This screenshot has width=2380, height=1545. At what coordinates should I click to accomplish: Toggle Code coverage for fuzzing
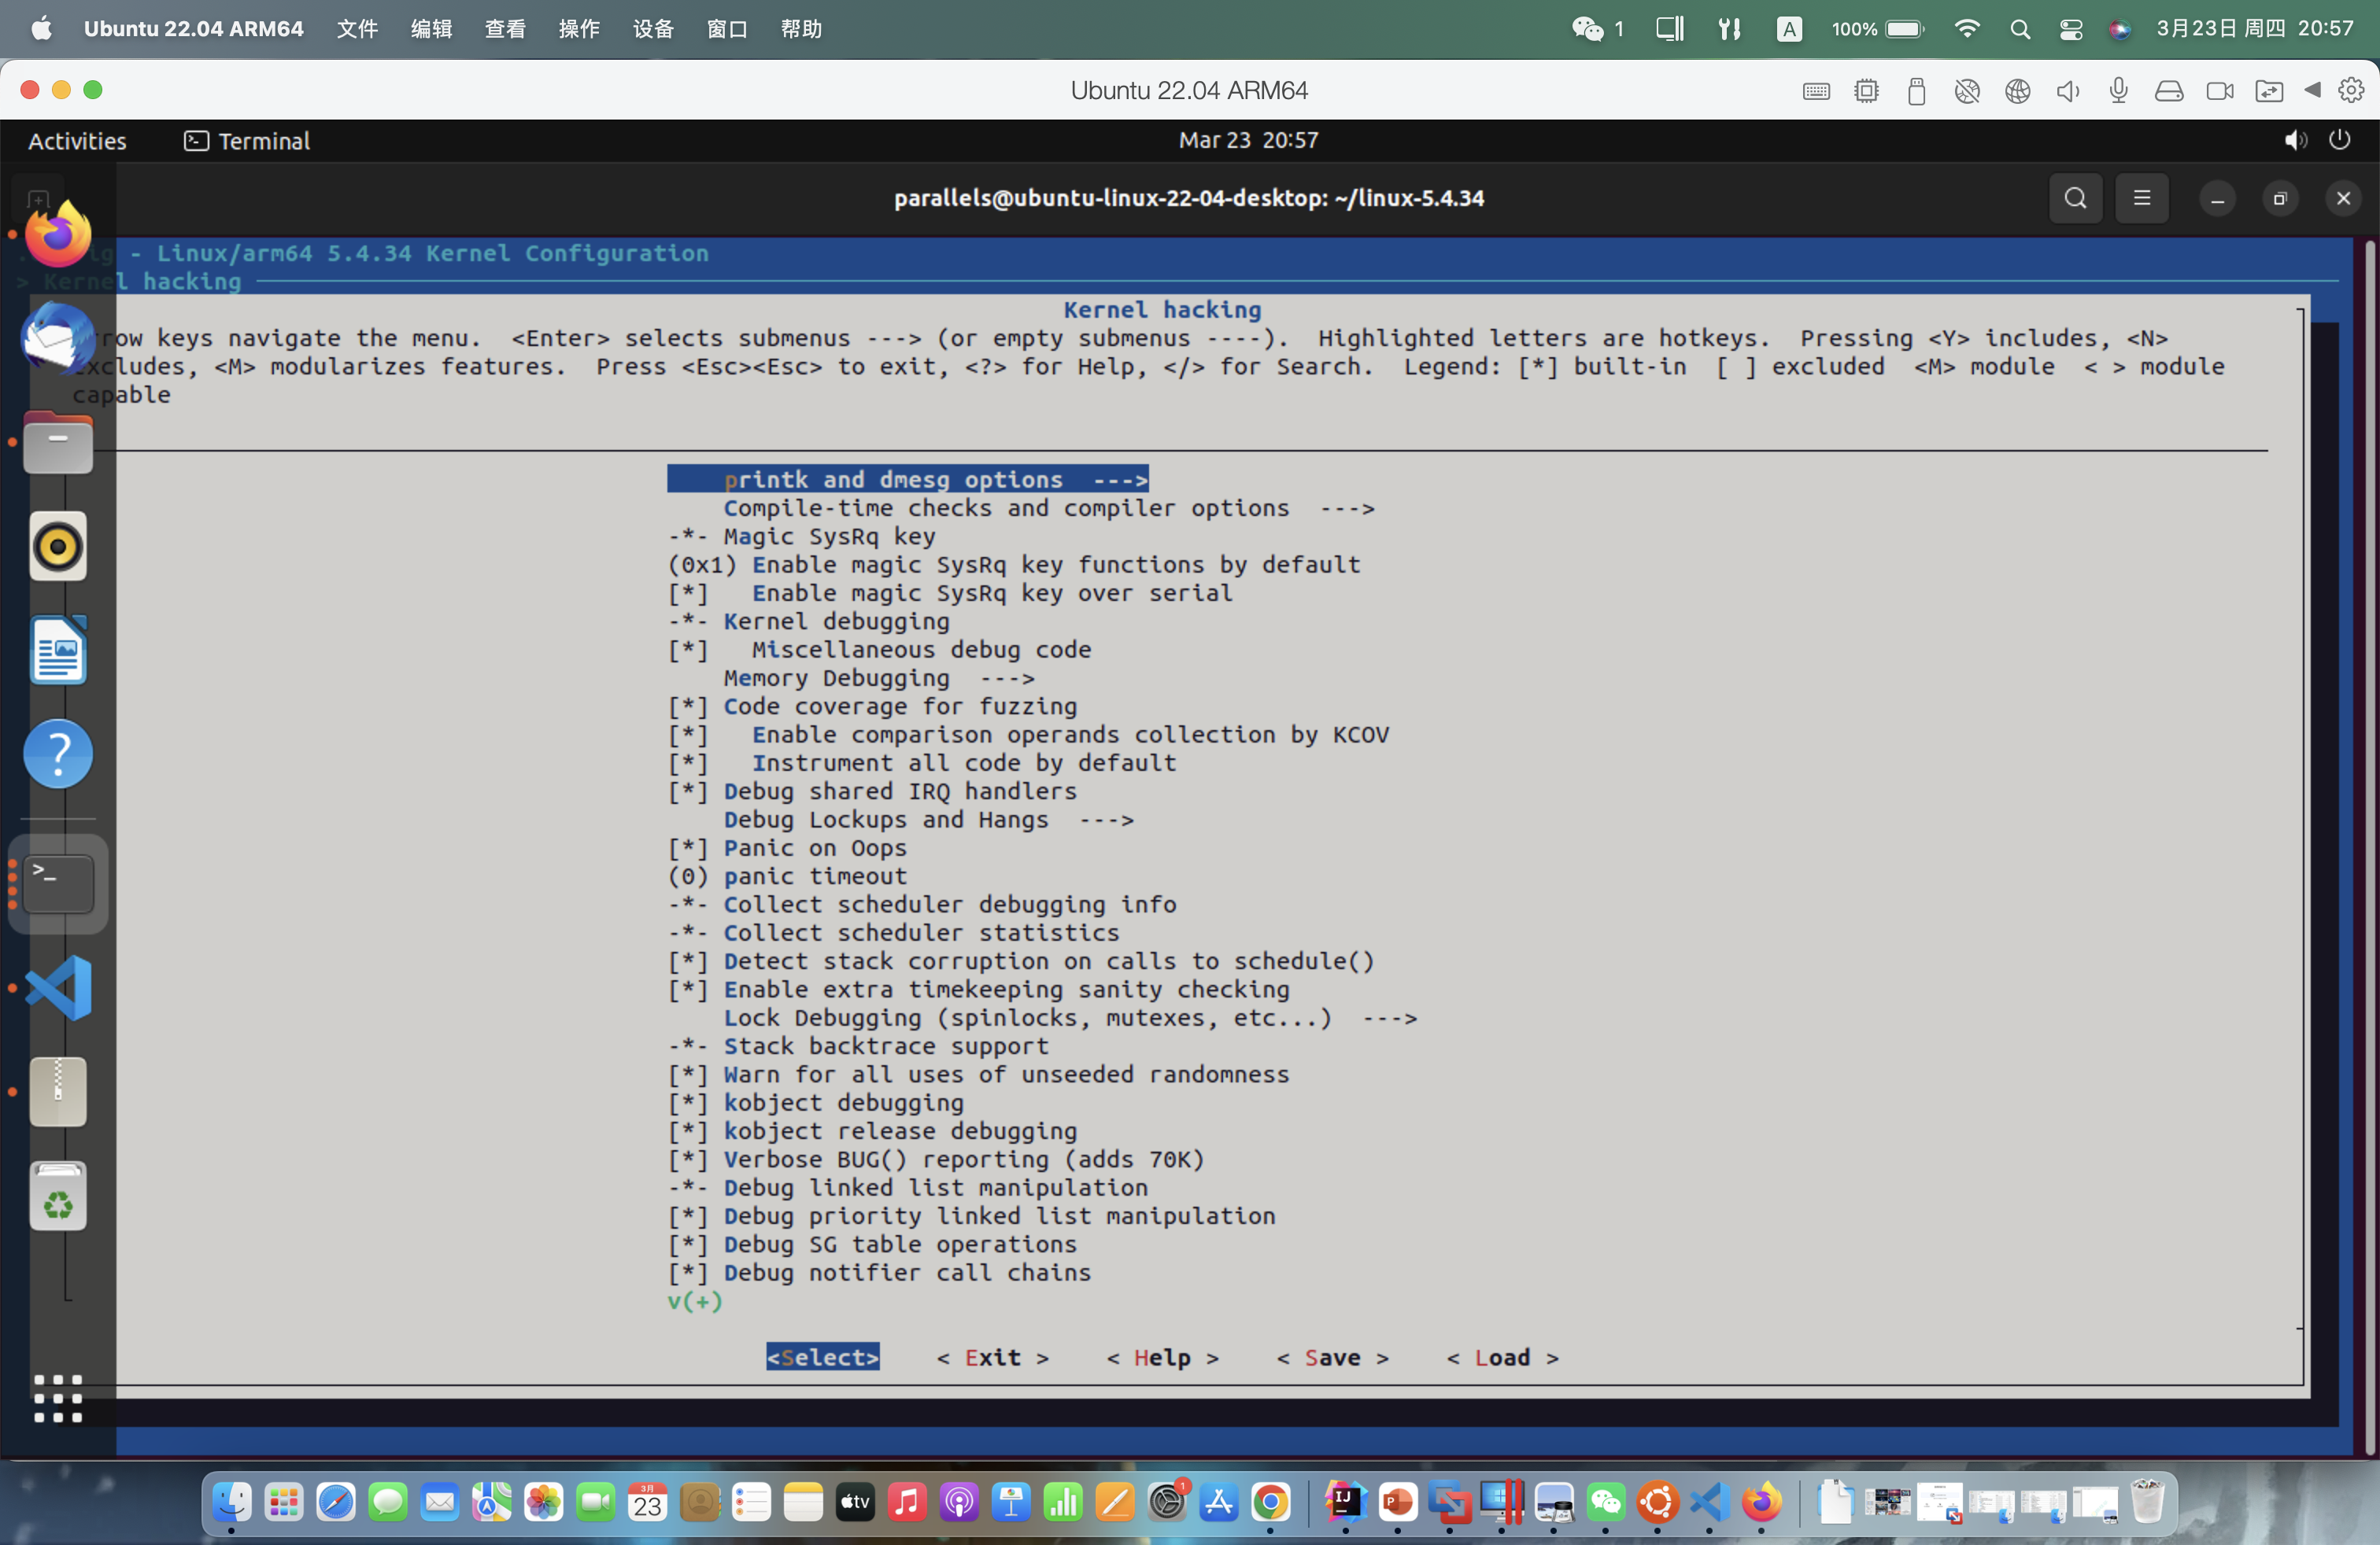872,706
